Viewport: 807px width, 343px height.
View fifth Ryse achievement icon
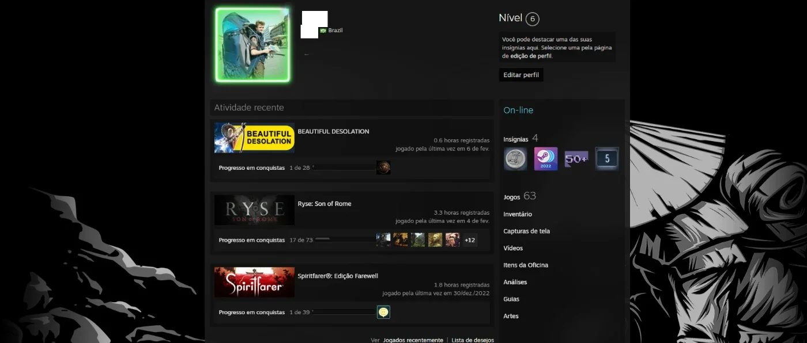(x=452, y=240)
